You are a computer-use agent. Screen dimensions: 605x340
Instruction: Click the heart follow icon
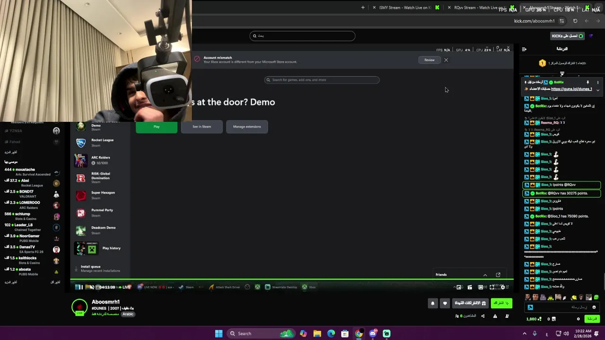point(445,303)
